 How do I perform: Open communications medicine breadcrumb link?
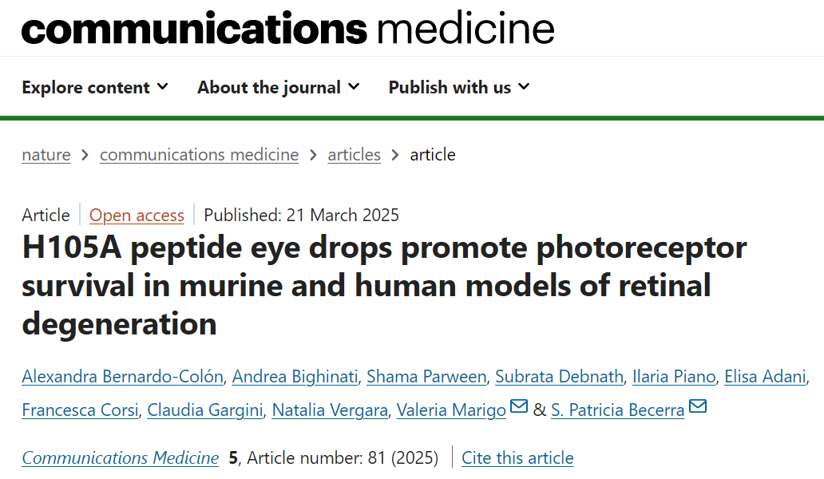199,155
